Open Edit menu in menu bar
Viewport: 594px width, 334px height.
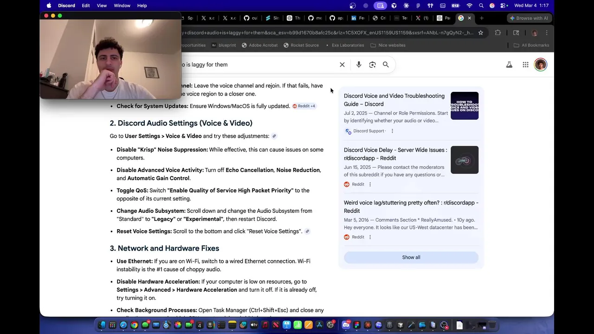tap(86, 6)
